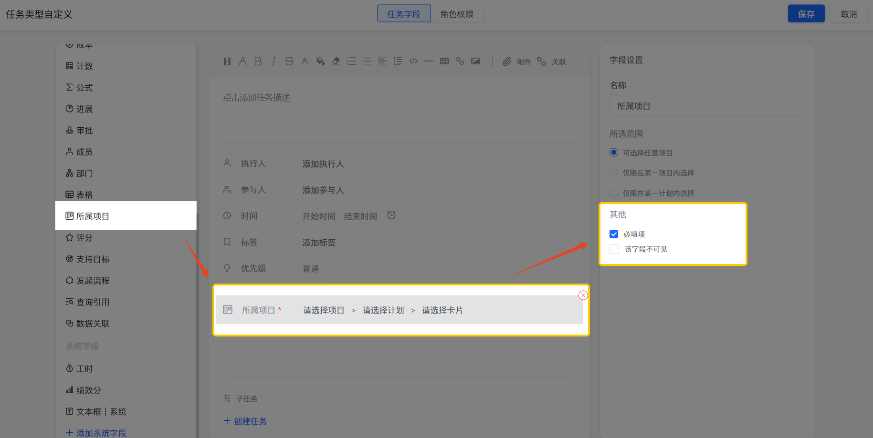Viewport: 873px width, 438px height.
Task: Uncheck the 必填项 option
Action: 614,234
